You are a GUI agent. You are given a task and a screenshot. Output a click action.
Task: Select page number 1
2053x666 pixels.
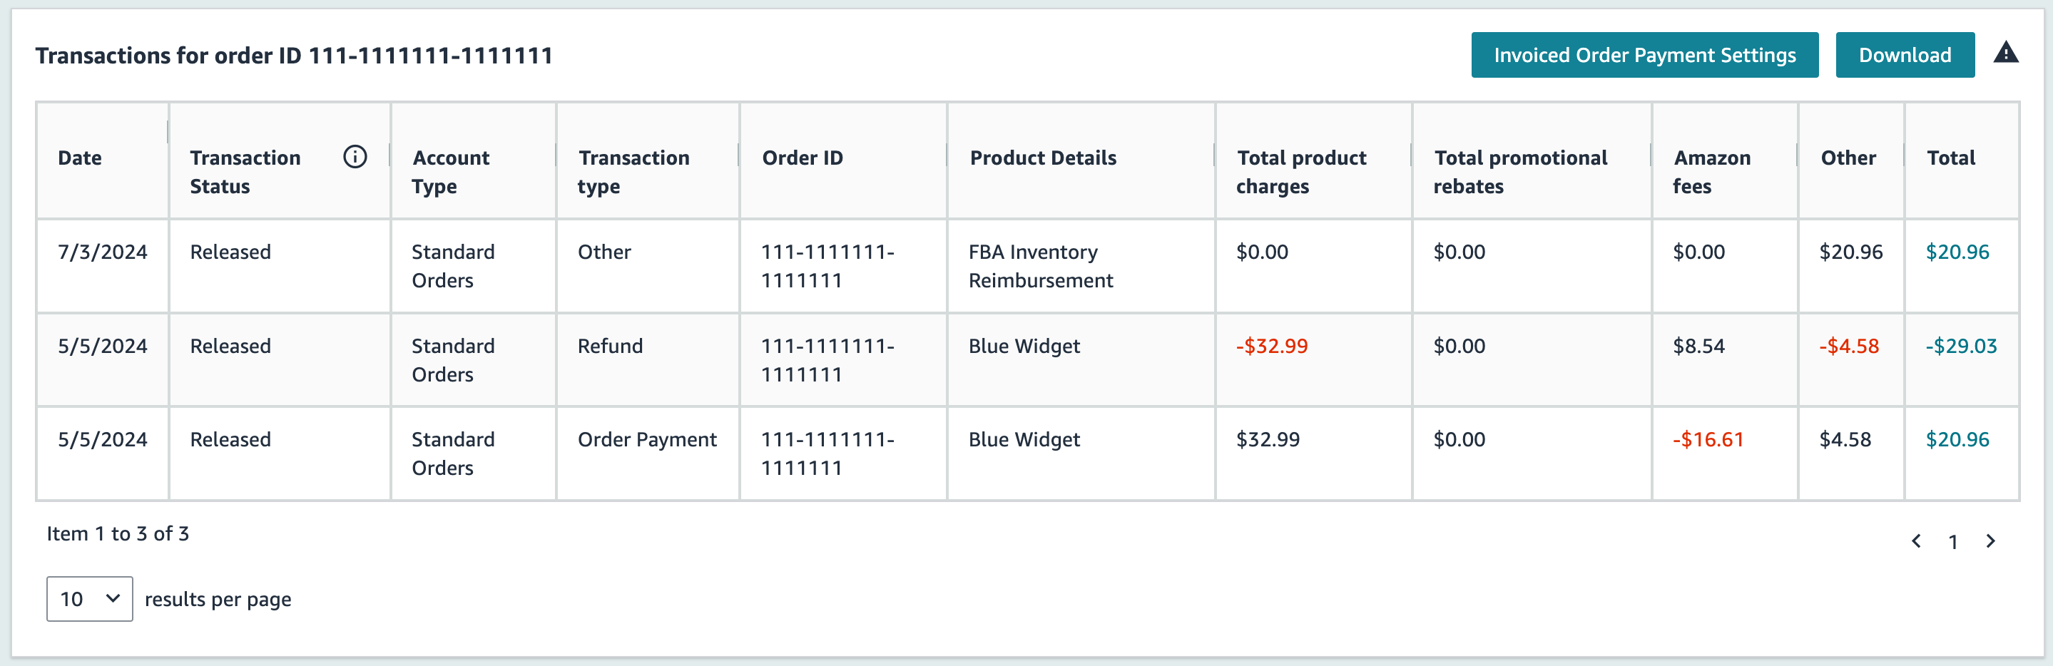pos(1952,543)
